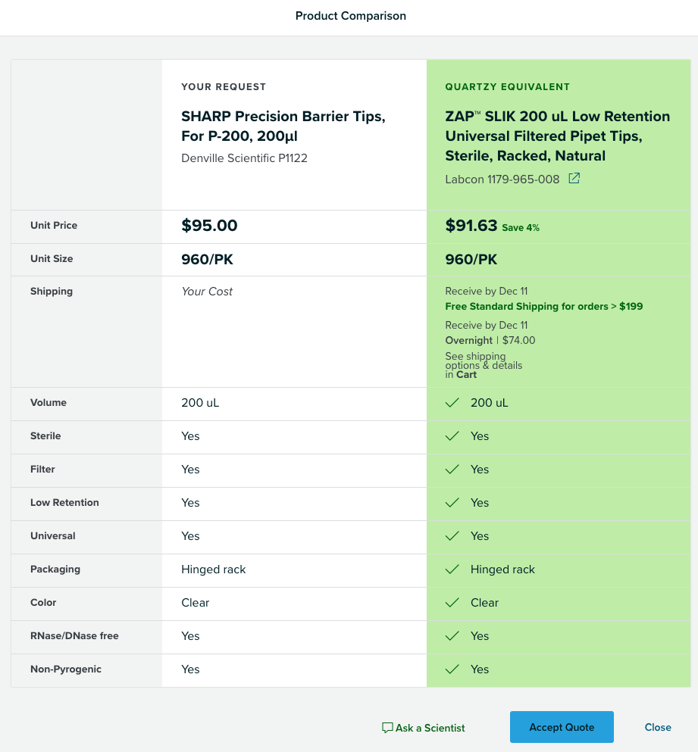Click the Ask a Scientist chat icon

[x=387, y=728]
